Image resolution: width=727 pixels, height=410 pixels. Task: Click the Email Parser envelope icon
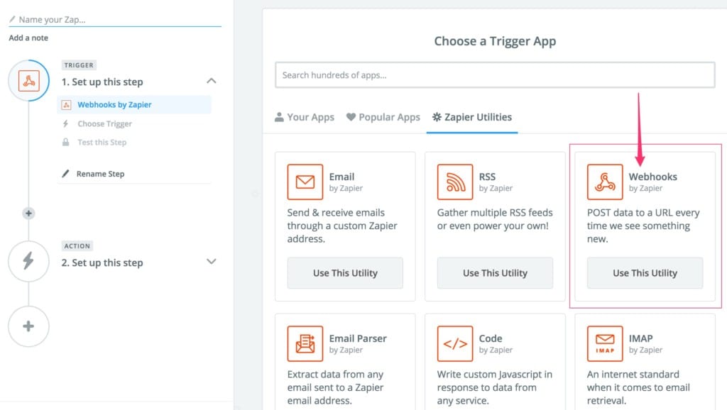point(305,343)
